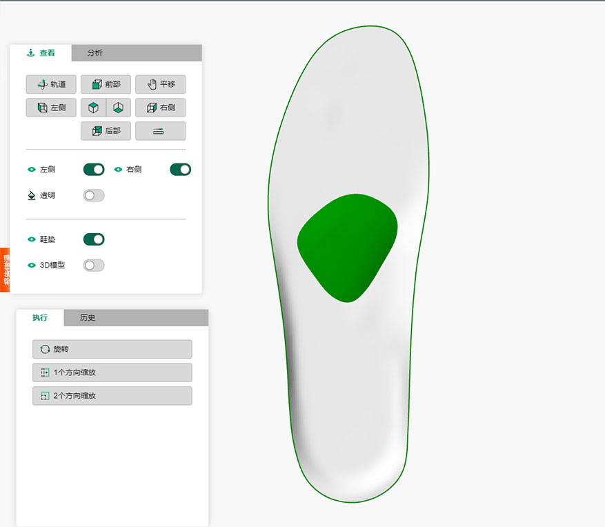This screenshot has height=527, width=605.
Task: Switch to 前部 front view
Action: tap(106, 84)
